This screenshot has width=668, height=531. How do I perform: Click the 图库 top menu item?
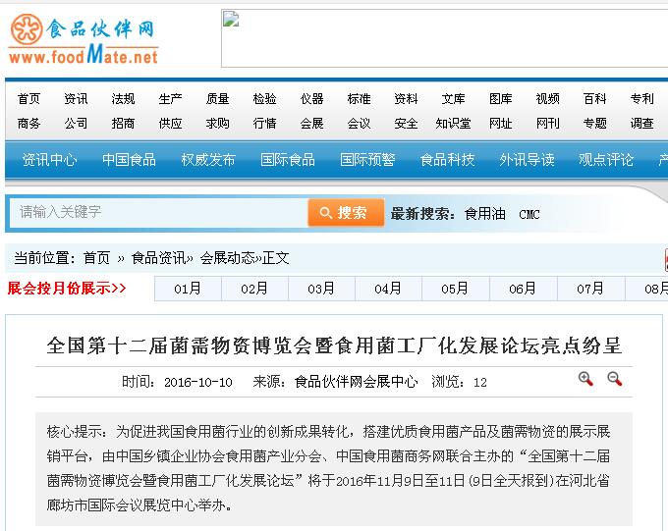tap(500, 99)
